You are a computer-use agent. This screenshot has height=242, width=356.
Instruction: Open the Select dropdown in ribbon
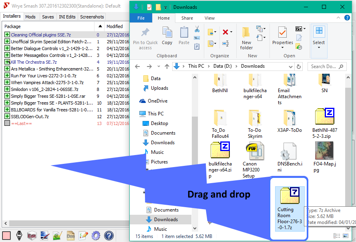pos(319,47)
